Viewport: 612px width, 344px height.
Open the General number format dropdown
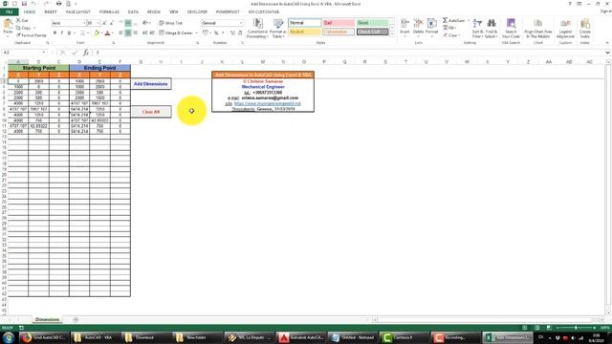(240, 23)
